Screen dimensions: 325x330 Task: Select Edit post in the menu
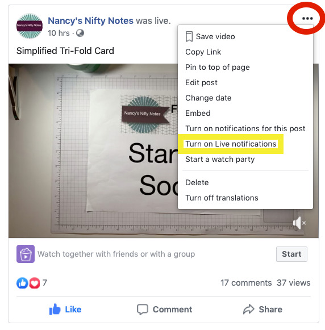click(x=201, y=82)
